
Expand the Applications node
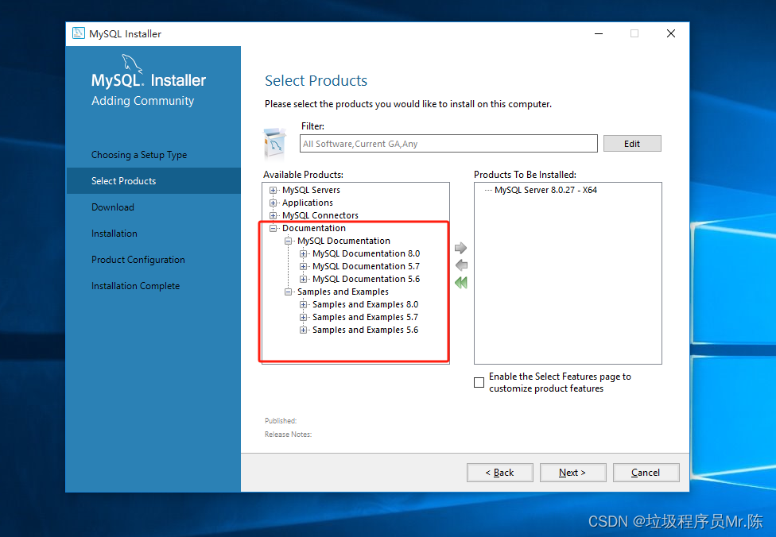pyautogui.click(x=273, y=203)
